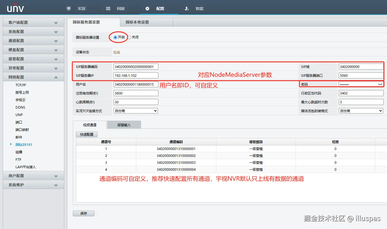Open the 媒体流包封装格式 dropdown
The height and width of the screenshot is (229, 387).
(x=361, y=111)
